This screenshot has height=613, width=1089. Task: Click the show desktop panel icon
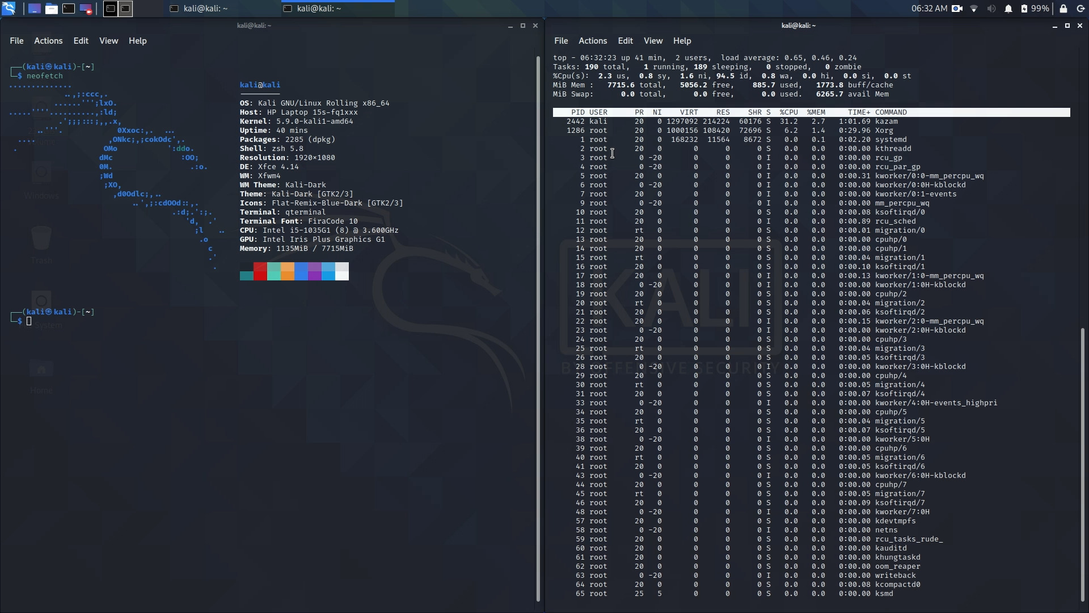click(x=34, y=9)
